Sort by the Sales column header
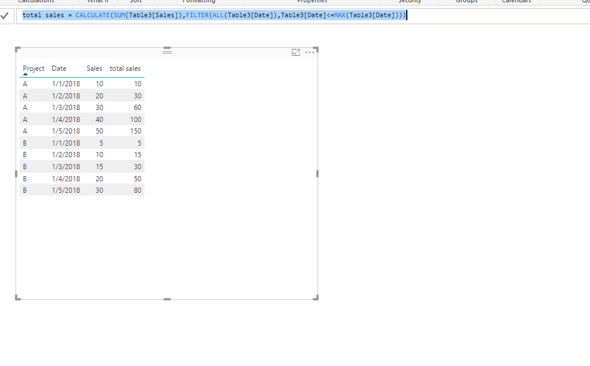 pyautogui.click(x=94, y=68)
